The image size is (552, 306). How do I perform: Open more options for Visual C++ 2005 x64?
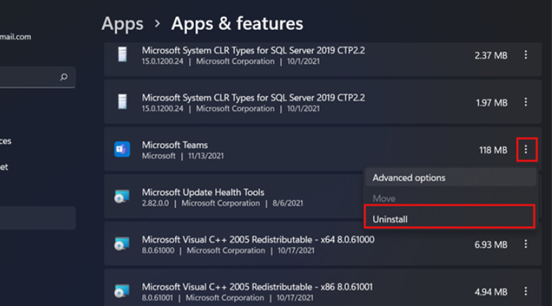[526, 244]
